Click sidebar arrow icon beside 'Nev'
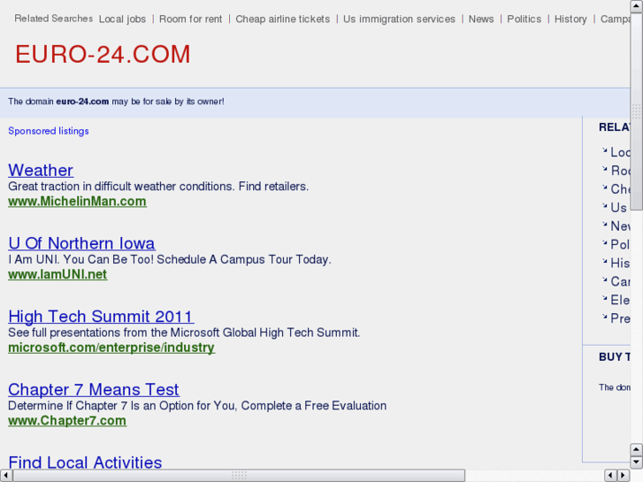The width and height of the screenshot is (643, 482). click(604, 224)
